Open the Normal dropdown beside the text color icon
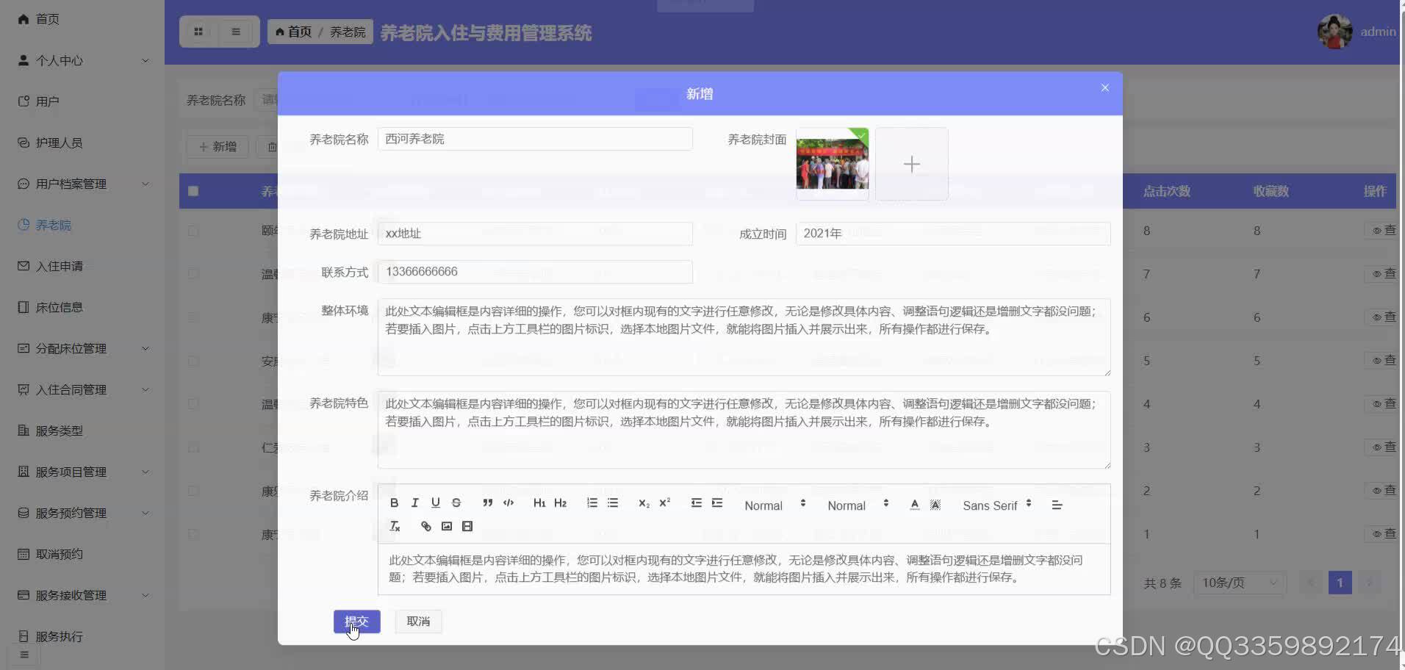The width and height of the screenshot is (1405, 670). coord(858,505)
